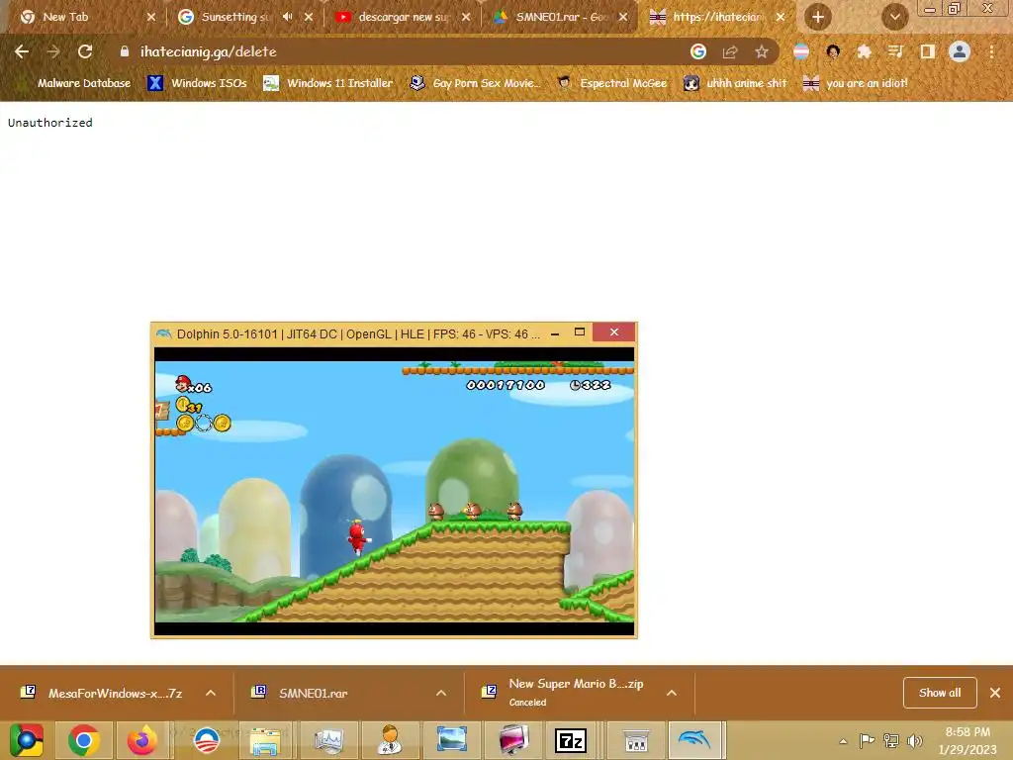Close the SMNE01.rar tab
1013x760 pixels.
(623, 17)
